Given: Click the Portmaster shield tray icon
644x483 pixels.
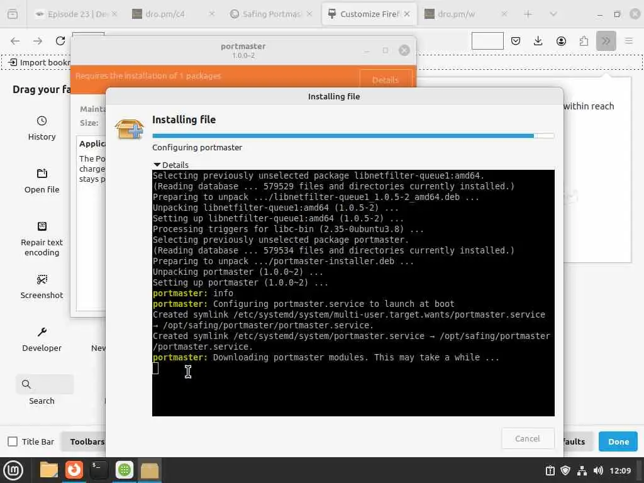Looking at the screenshot, I should [565, 470].
